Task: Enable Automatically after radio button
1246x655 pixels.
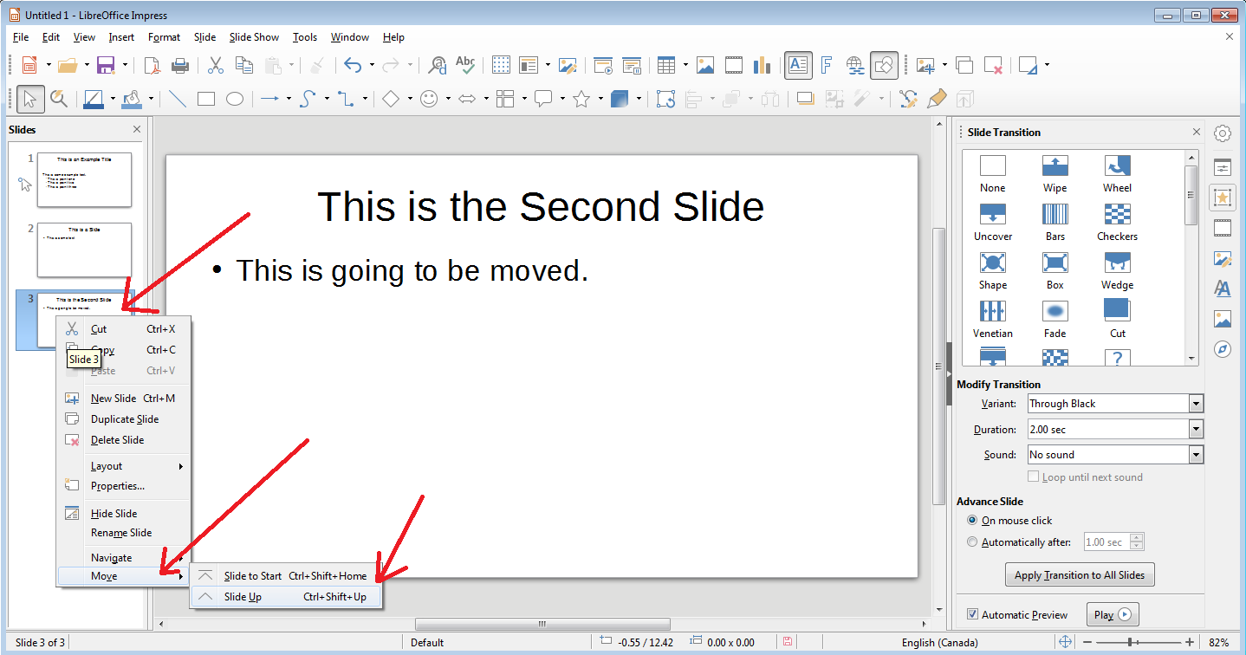Action: pos(972,542)
